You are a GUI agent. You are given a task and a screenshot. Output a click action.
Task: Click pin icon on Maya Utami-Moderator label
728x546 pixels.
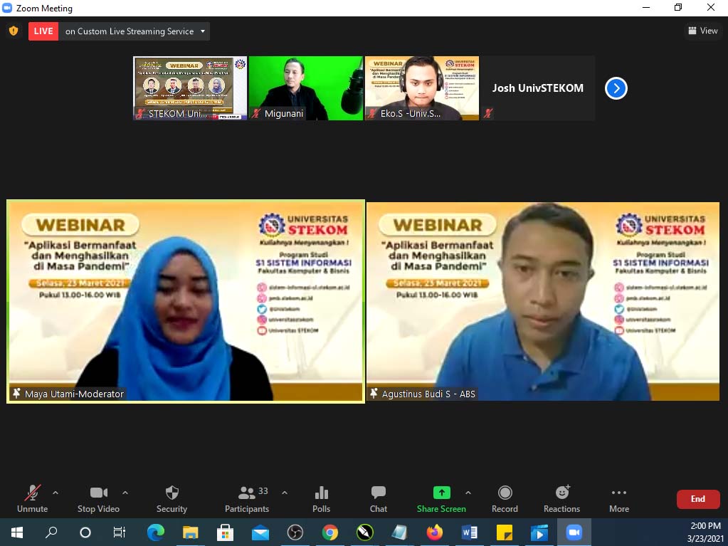(16, 393)
